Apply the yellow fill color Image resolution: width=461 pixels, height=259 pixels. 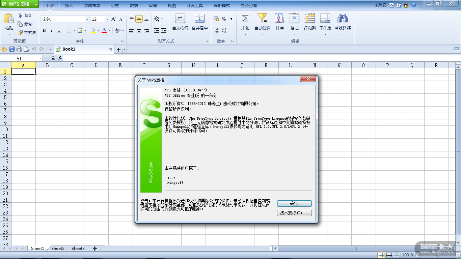click(x=93, y=30)
